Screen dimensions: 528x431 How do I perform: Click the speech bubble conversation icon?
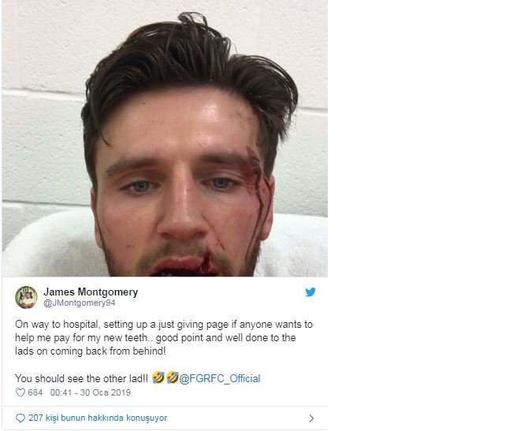tap(20, 418)
